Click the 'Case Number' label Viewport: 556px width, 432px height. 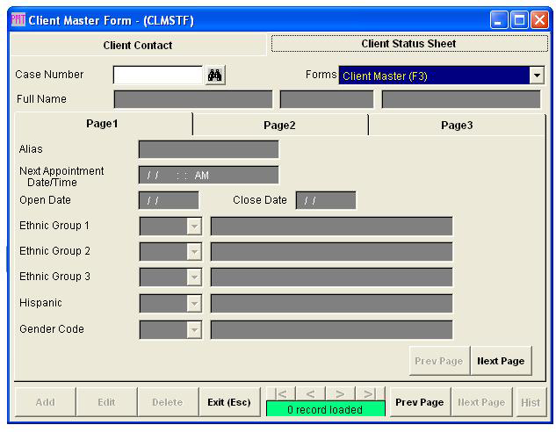coord(49,75)
